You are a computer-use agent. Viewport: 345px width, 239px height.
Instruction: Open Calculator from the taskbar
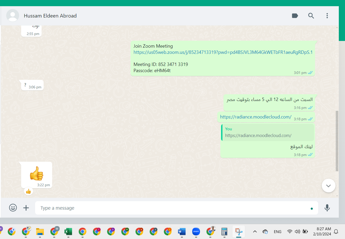coord(224,232)
